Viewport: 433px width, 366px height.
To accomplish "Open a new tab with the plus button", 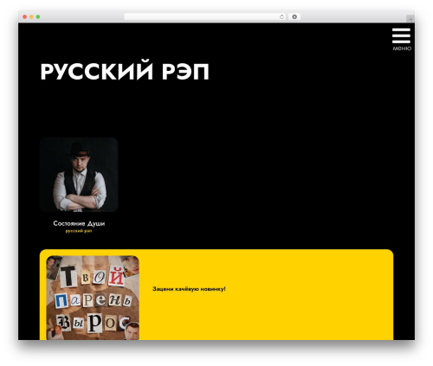I will (x=410, y=19).
